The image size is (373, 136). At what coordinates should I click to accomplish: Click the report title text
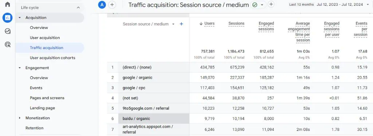coord(188,5)
